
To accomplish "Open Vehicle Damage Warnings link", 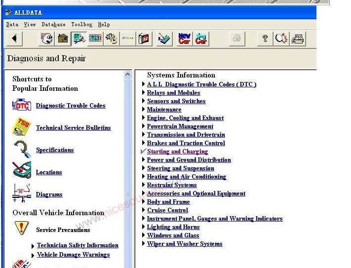I will point(74,255).
